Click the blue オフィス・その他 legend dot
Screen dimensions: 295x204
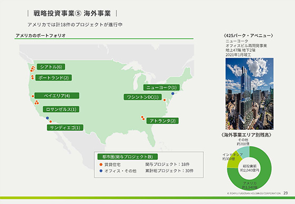tap(101, 171)
